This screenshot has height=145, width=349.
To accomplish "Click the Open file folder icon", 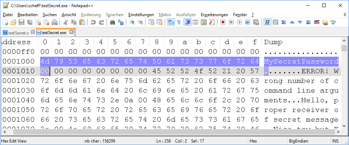I will tap(13, 22).
